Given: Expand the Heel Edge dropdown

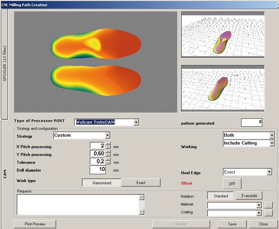Looking at the screenshot, I should 269,172.
